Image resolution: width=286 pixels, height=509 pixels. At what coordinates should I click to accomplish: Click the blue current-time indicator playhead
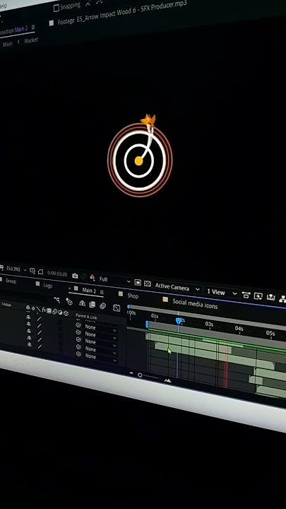click(179, 321)
